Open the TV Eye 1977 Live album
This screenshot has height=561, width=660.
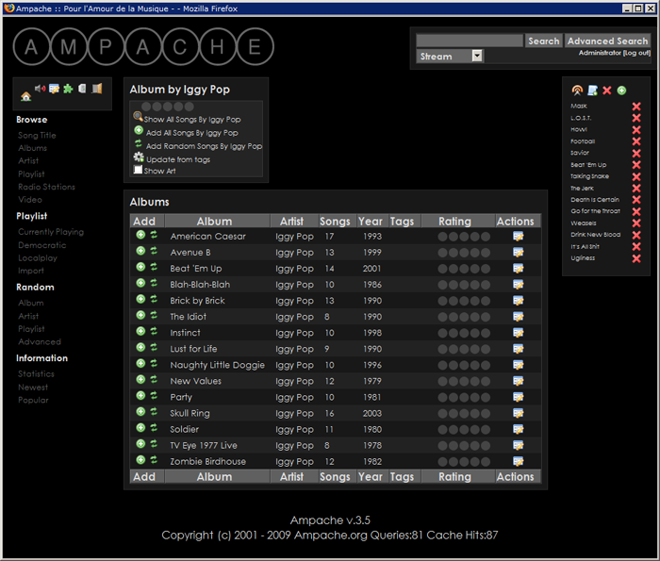click(x=204, y=445)
